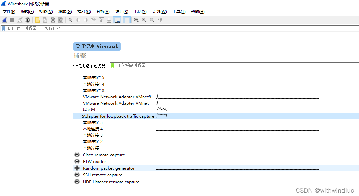The width and height of the screenshot is (359, 196).
Task: Reset text to normal size
Action: [152, 20]
